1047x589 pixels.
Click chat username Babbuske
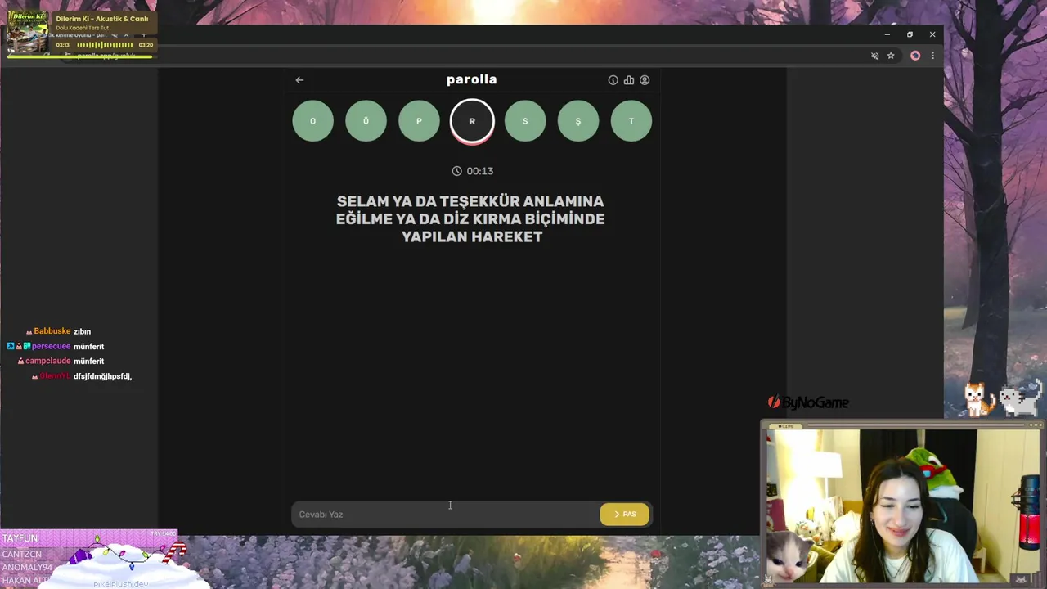[x=52, y=331]
